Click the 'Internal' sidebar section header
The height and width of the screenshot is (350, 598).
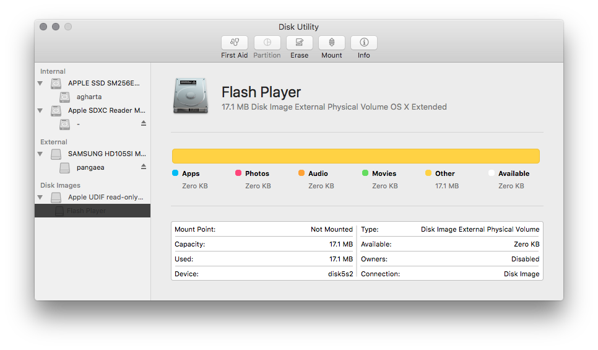[53, 71]
